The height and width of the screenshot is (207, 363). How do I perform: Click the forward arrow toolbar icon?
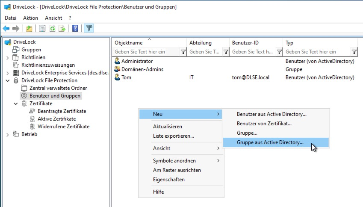click(16, 29)
